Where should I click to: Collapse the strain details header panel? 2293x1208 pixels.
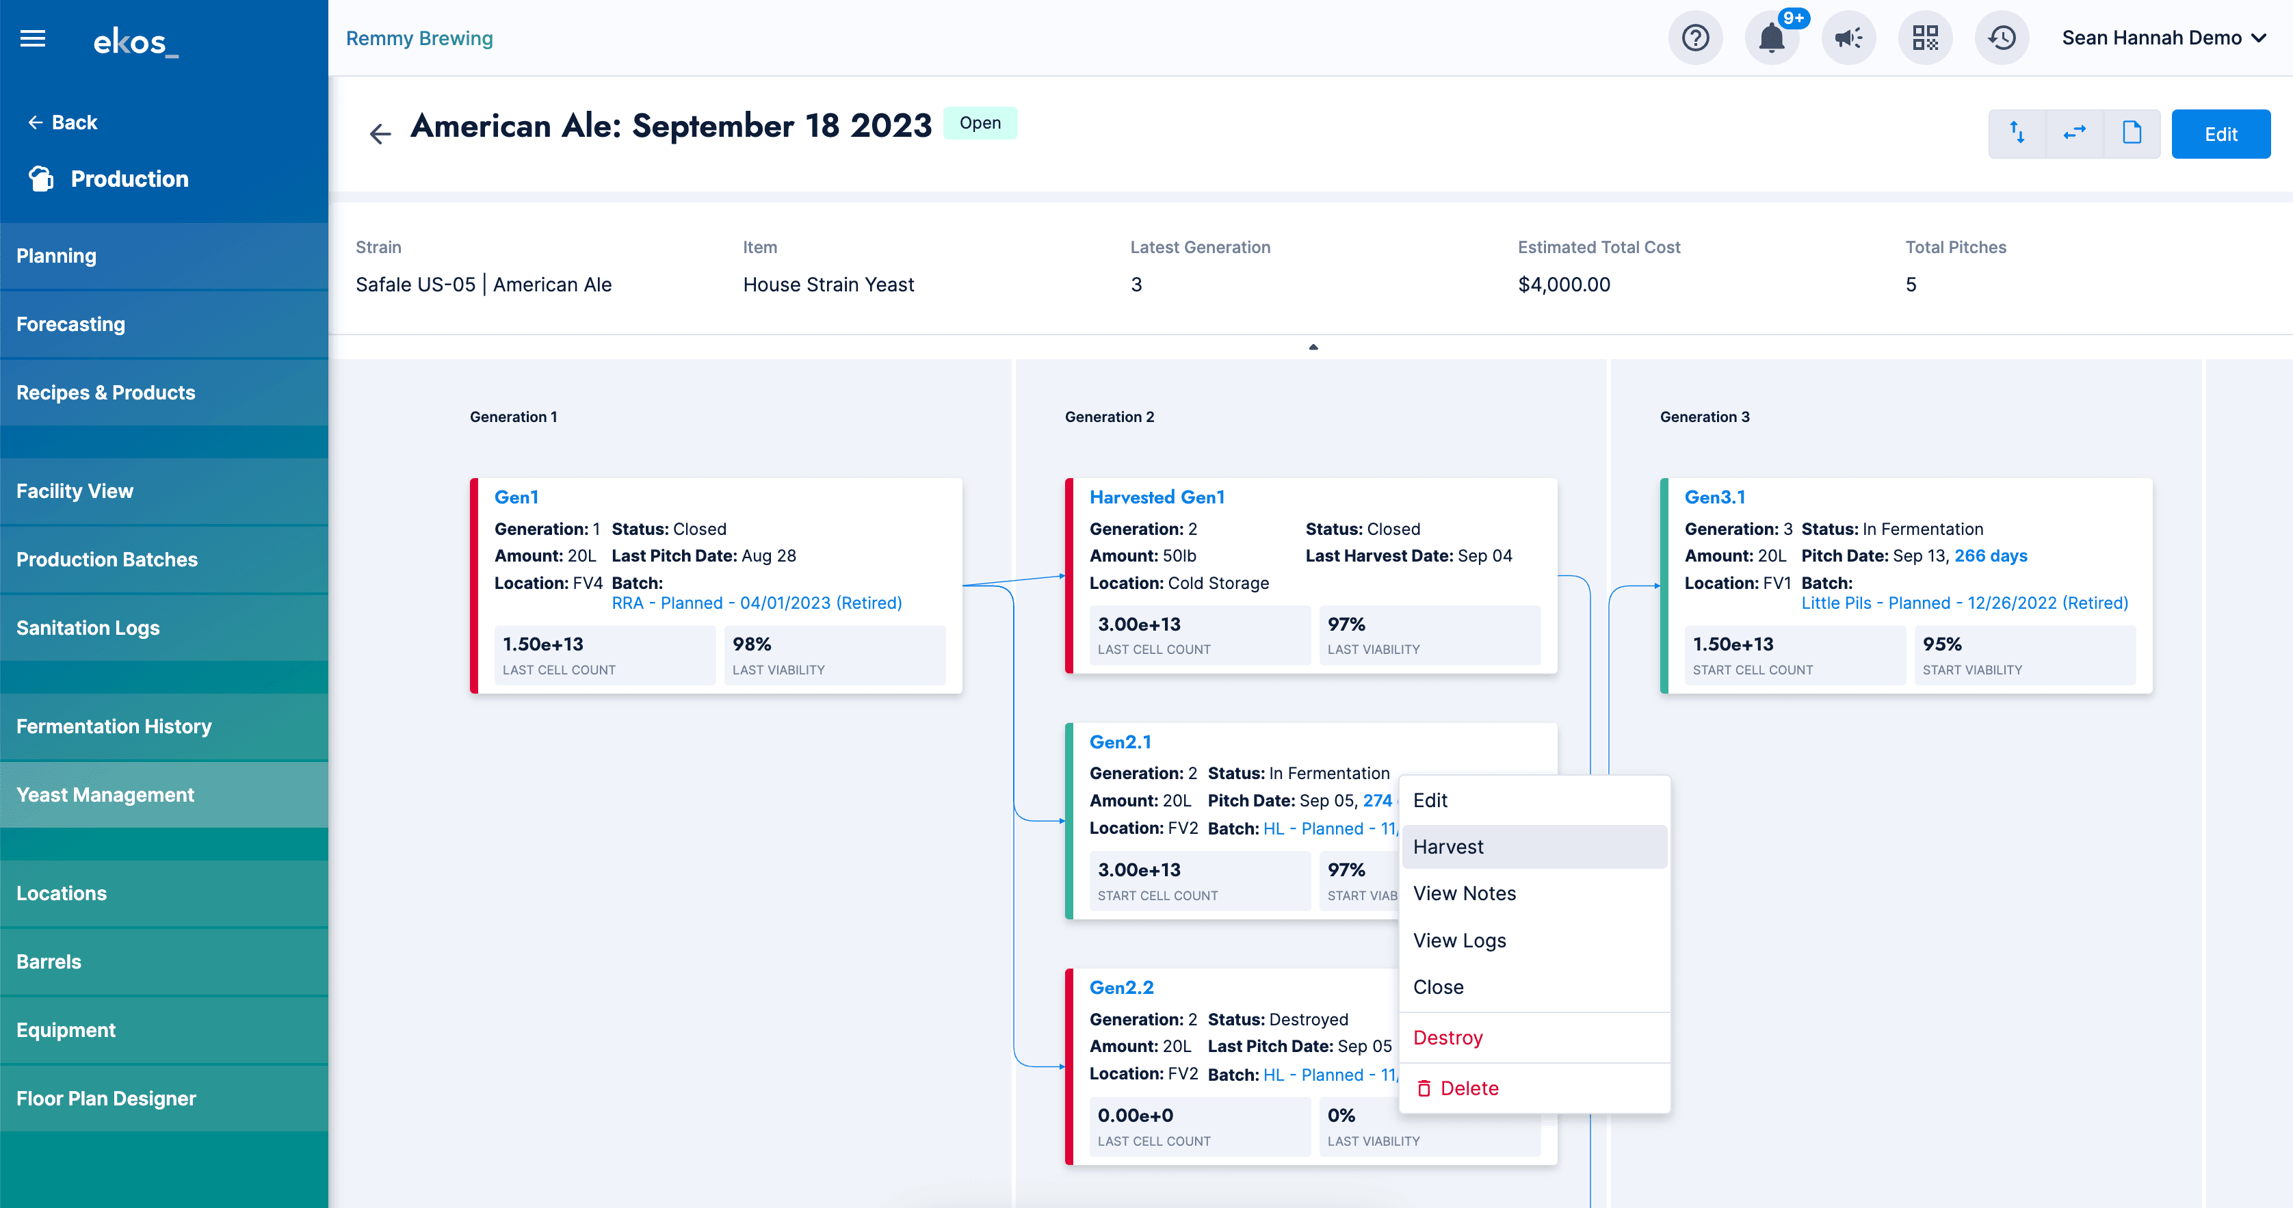(1313, 347)
